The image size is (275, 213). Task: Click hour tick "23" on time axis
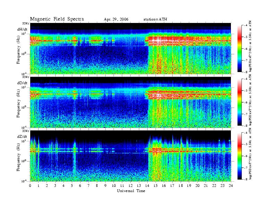(223, 186)
